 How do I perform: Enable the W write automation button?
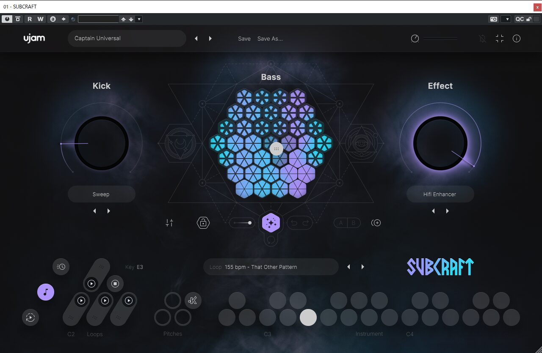(x=40, y=19)
